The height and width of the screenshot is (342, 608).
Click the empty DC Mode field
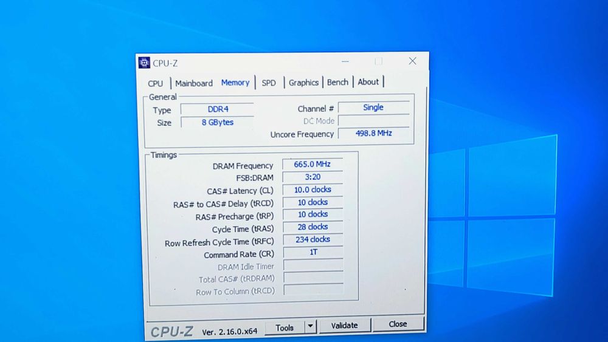pos(373,120)
